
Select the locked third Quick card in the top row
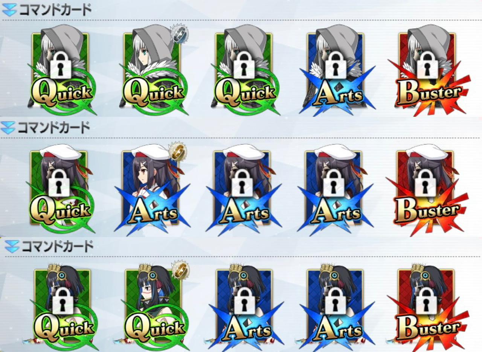coord(244,70)
